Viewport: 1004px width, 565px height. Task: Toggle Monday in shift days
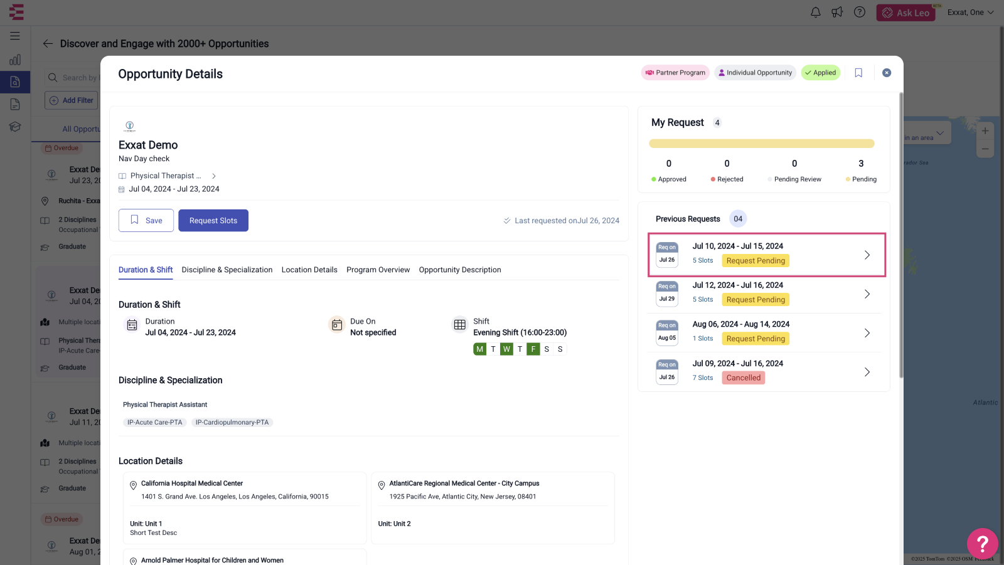tap(480, 349)
